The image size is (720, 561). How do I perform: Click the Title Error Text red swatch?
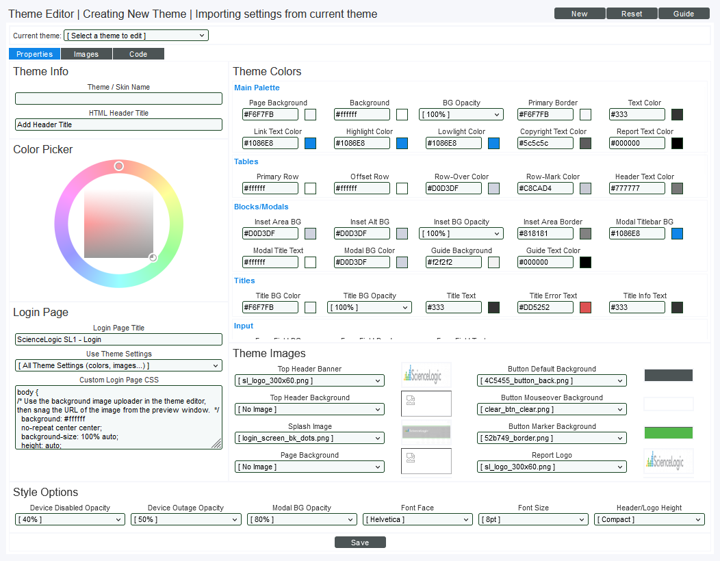tap(585, 307)
